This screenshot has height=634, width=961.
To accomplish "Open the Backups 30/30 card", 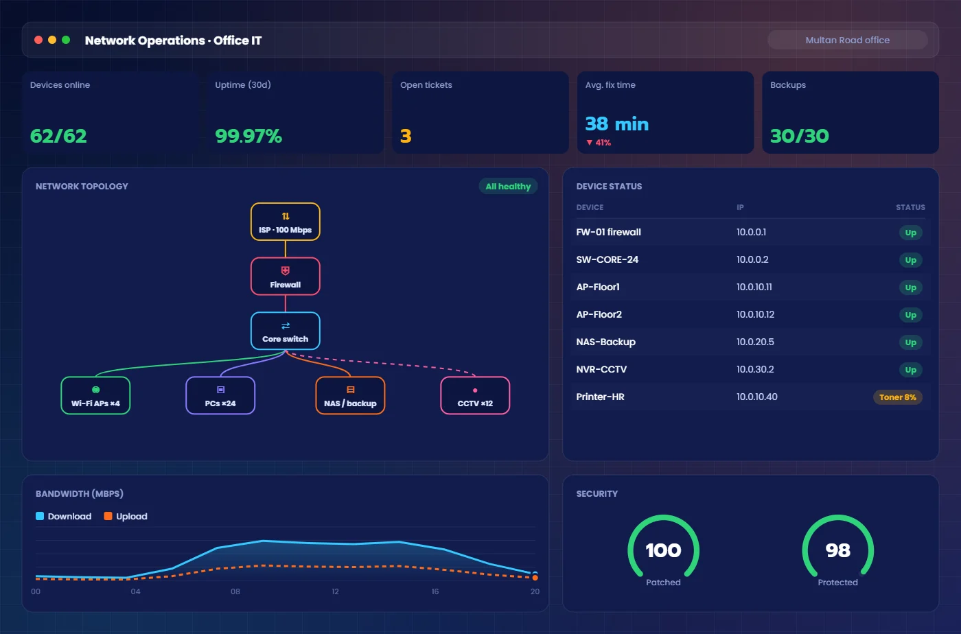I will [x=850, y=113].
